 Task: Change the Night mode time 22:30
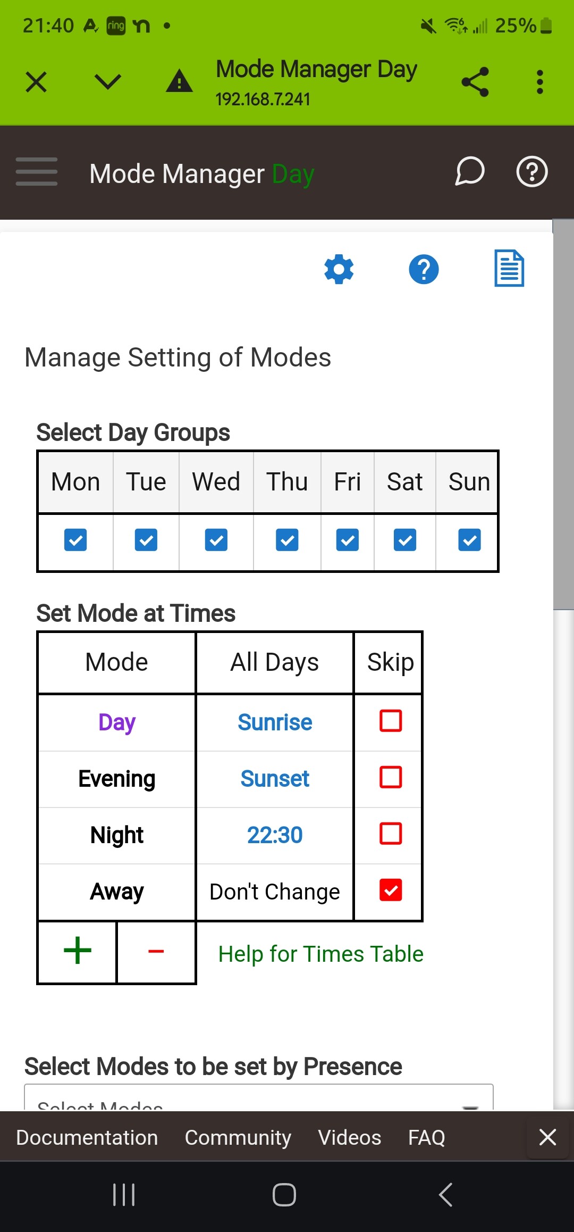tap(275, 835)
